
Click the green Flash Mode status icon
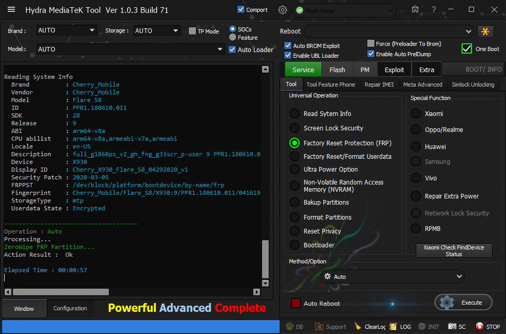300,11
